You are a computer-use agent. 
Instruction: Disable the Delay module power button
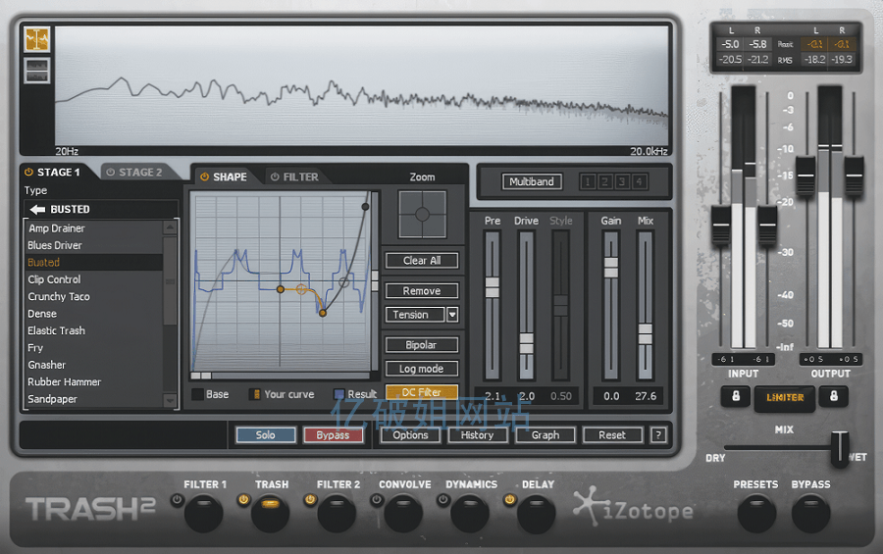click(x=509, y=500)
